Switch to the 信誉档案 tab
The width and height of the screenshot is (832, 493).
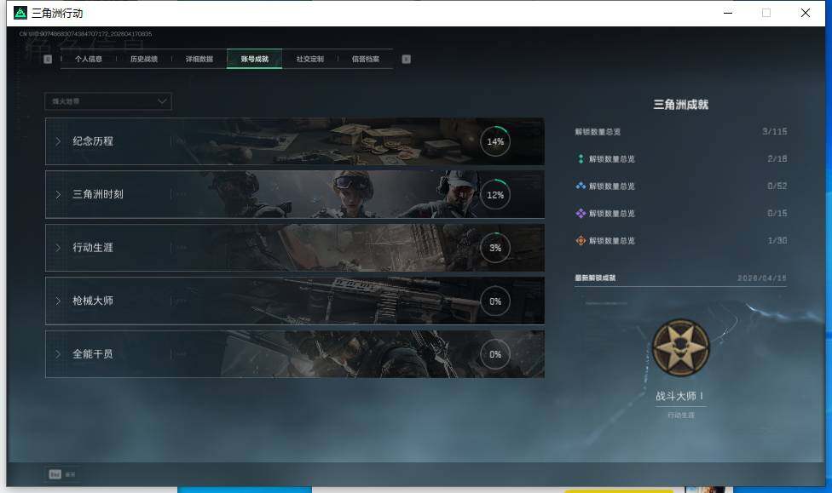tap(365, 59)
